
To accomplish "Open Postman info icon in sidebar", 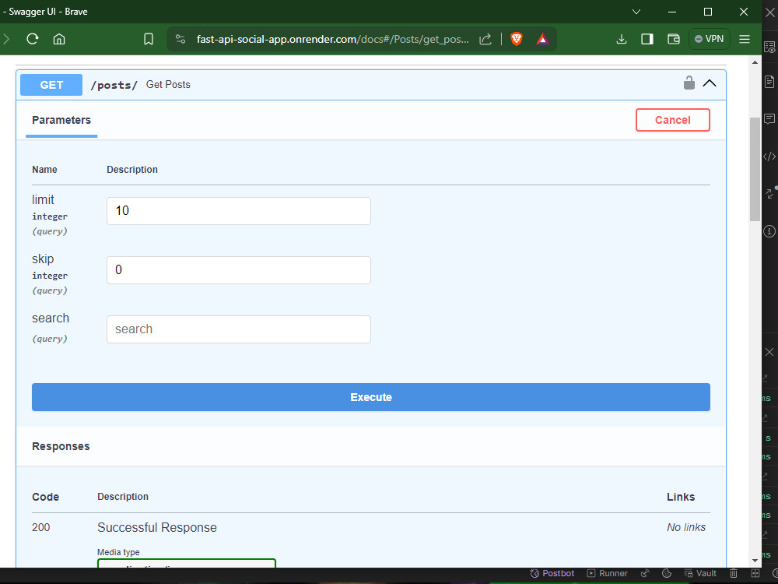I will pos(769,231).
